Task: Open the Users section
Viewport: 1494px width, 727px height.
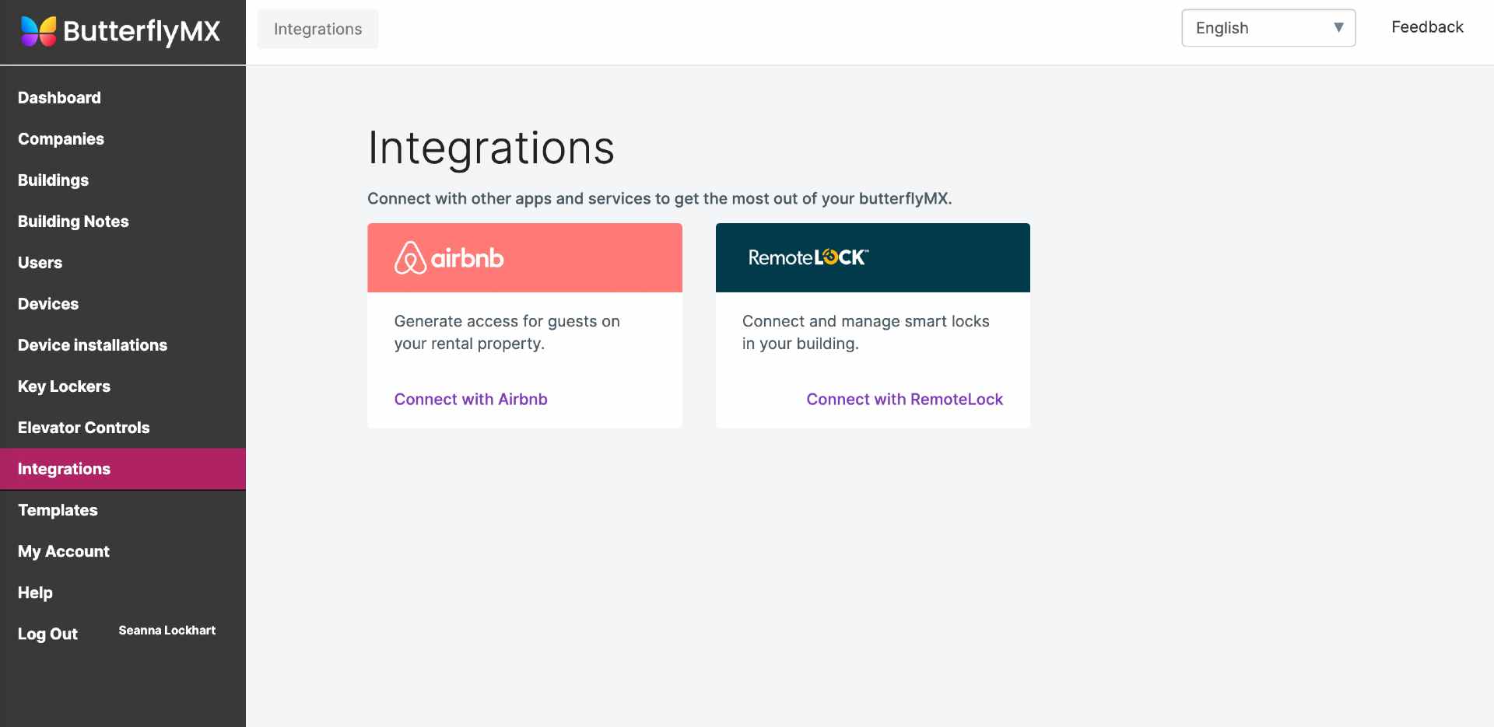Action: click(40, 262)
